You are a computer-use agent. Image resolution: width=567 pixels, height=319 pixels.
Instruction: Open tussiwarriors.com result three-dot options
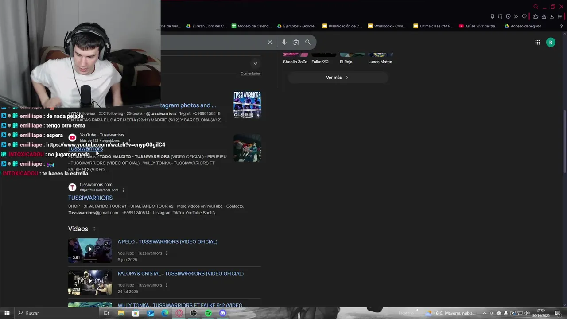[x=123, y=190]
